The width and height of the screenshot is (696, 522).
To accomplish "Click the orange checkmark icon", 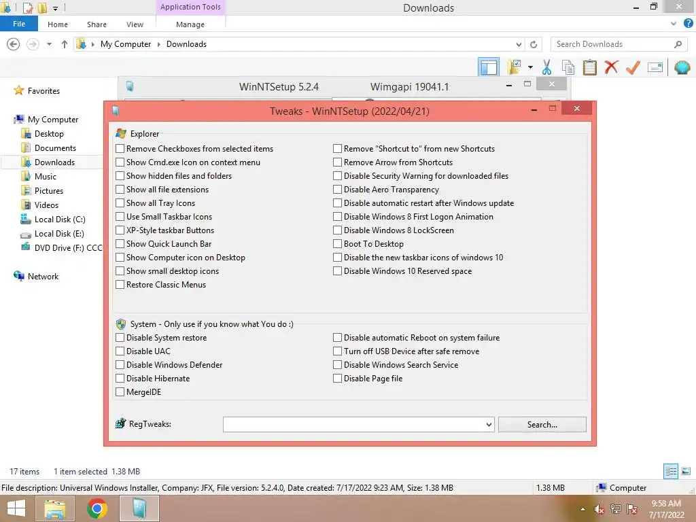I will click(x=633, y=67).
